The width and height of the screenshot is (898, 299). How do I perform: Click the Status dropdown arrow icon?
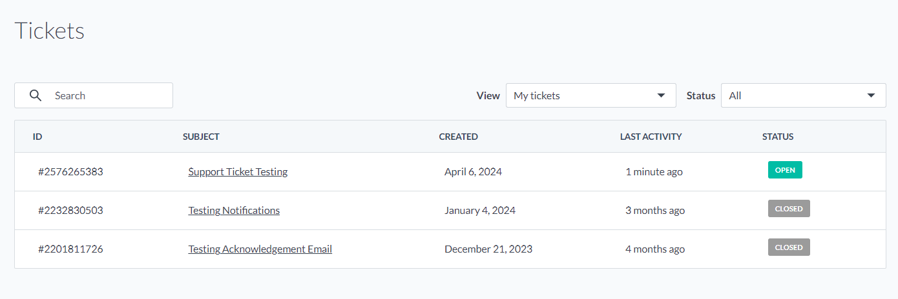tap(871, 95)
